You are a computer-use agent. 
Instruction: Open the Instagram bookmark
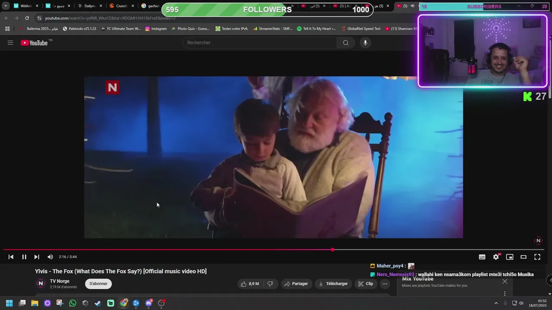(156, 29)
